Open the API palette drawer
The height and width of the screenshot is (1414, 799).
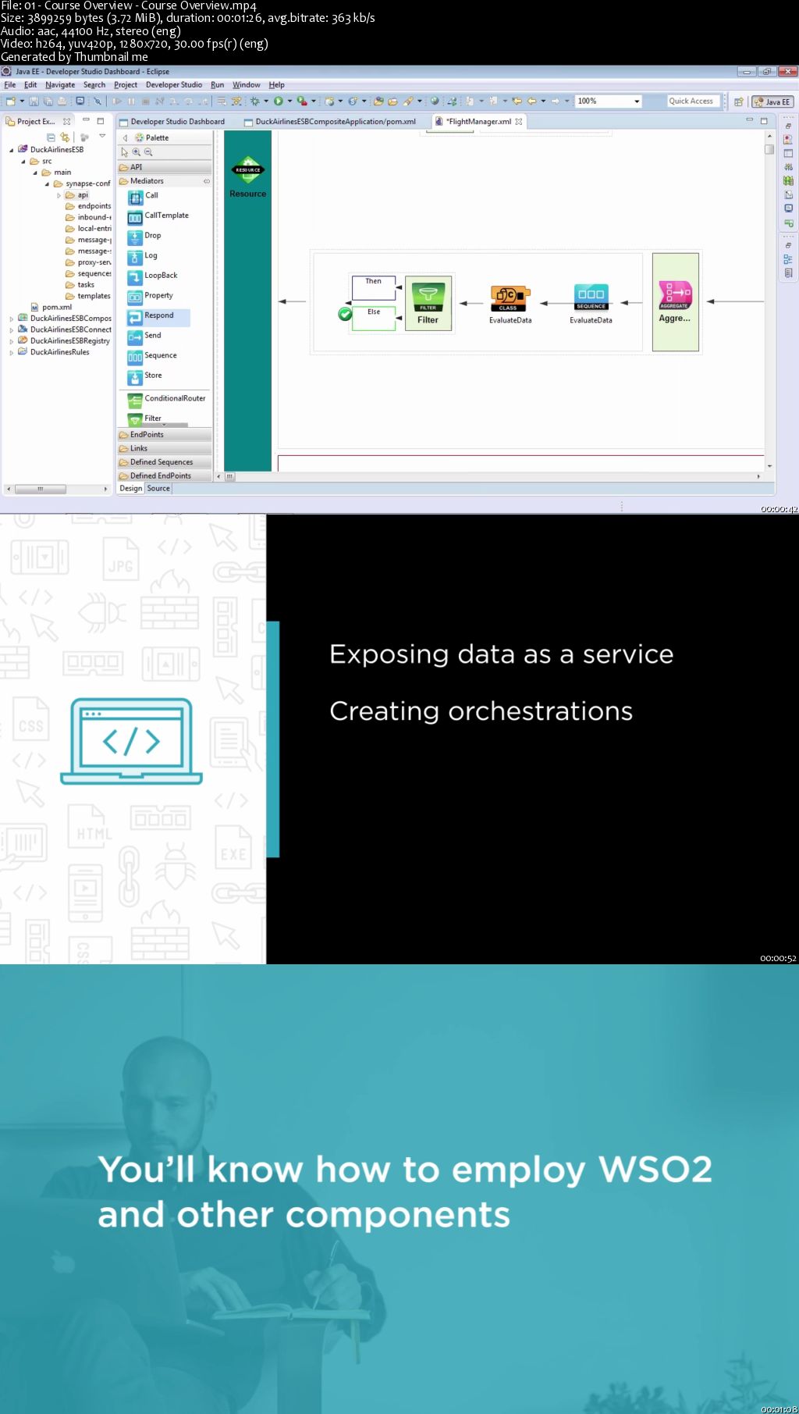(165, 167)
